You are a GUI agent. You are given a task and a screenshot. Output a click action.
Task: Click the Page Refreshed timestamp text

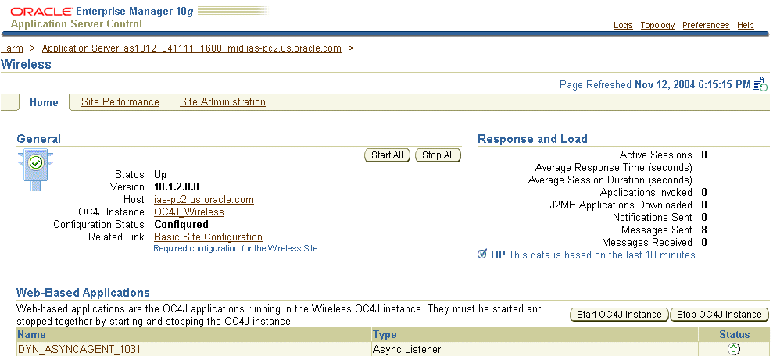coord(655,84)
